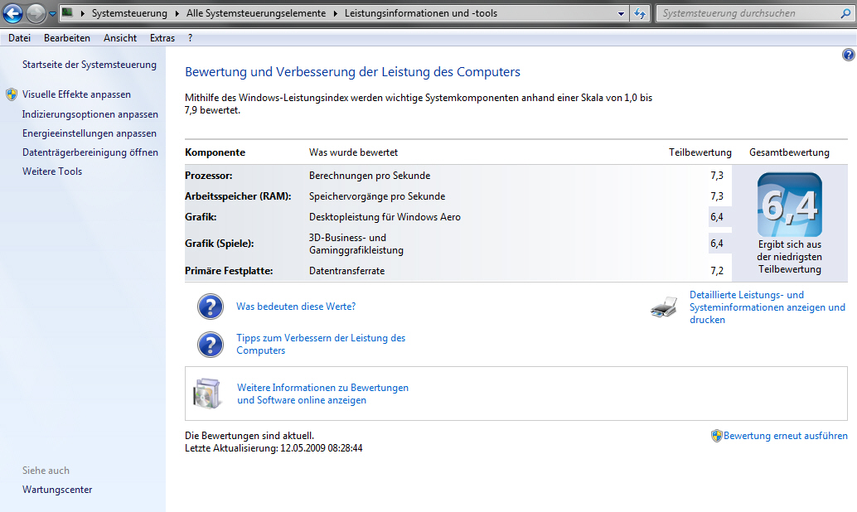857x512 pixels.
Task: Select the Prozessor: row label
Action: tap(209, 176)
